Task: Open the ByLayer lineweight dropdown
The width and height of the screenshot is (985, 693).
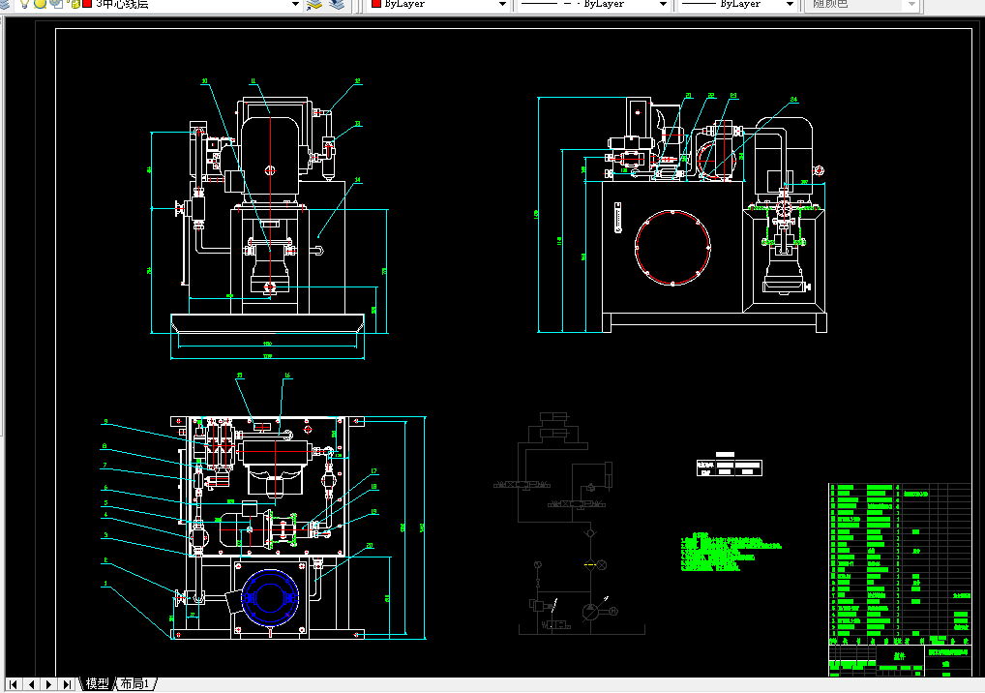Action: pyautogui.click(x=790, y=5)
